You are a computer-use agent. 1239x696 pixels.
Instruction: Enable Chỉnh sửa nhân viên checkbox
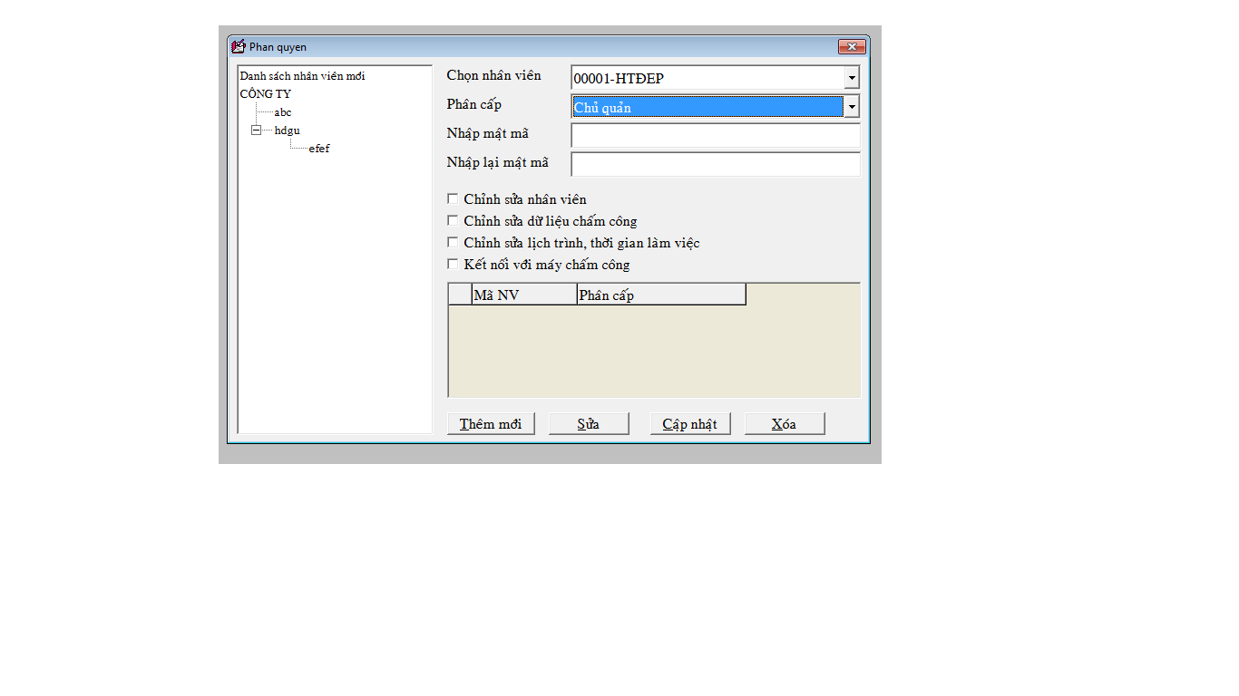(x=454, y=198)
